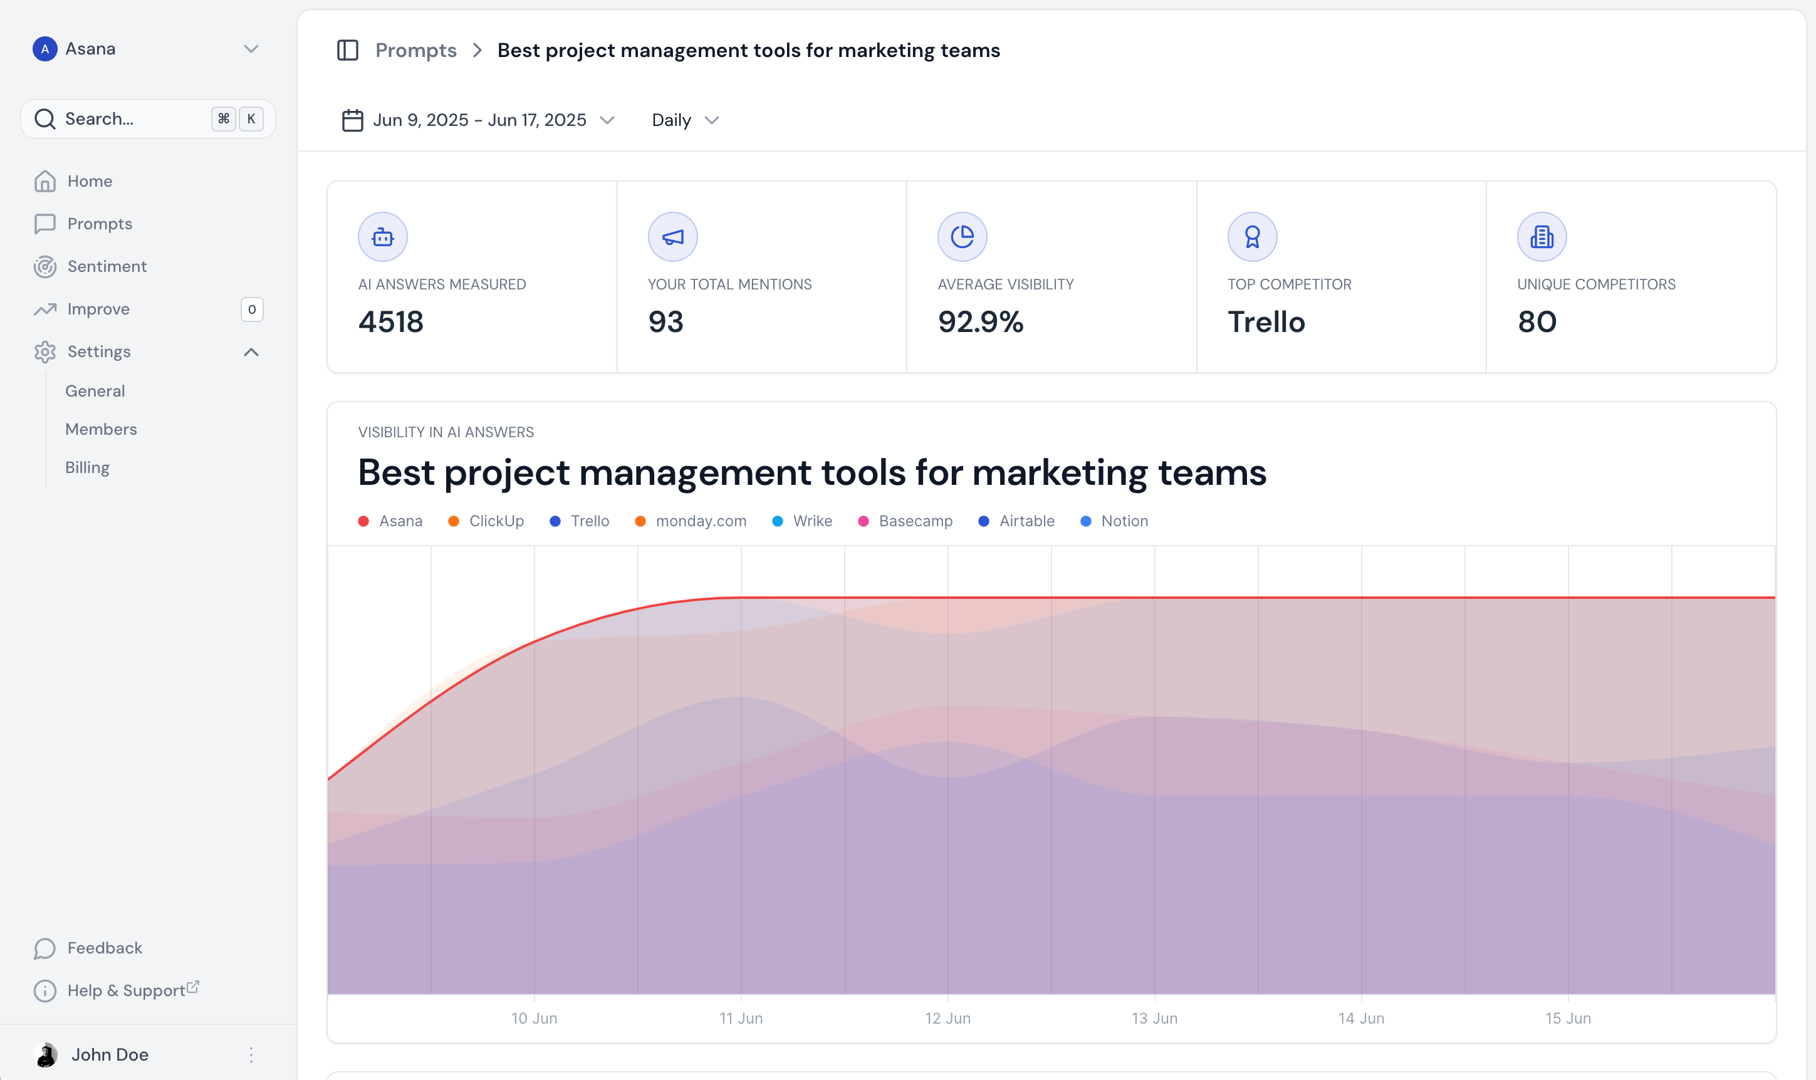1816x1080 pixels.
Task: Open the date range picker Jun 9 - Jun 17
Action: click(479, 120)
